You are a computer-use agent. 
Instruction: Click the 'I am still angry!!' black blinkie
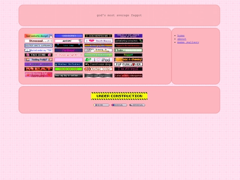pyautogui.click(x=128, y=69)
